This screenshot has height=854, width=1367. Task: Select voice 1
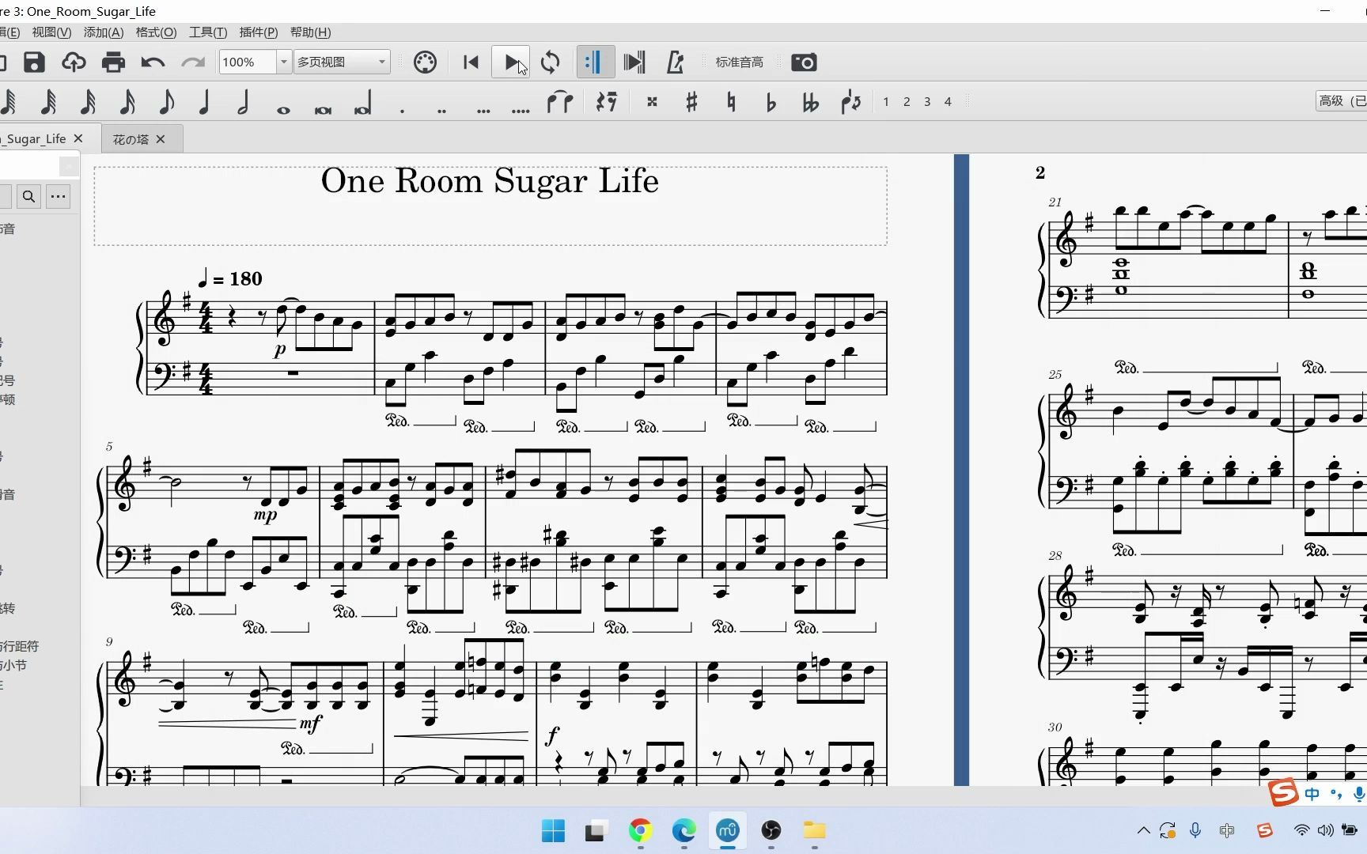[886, 102]
